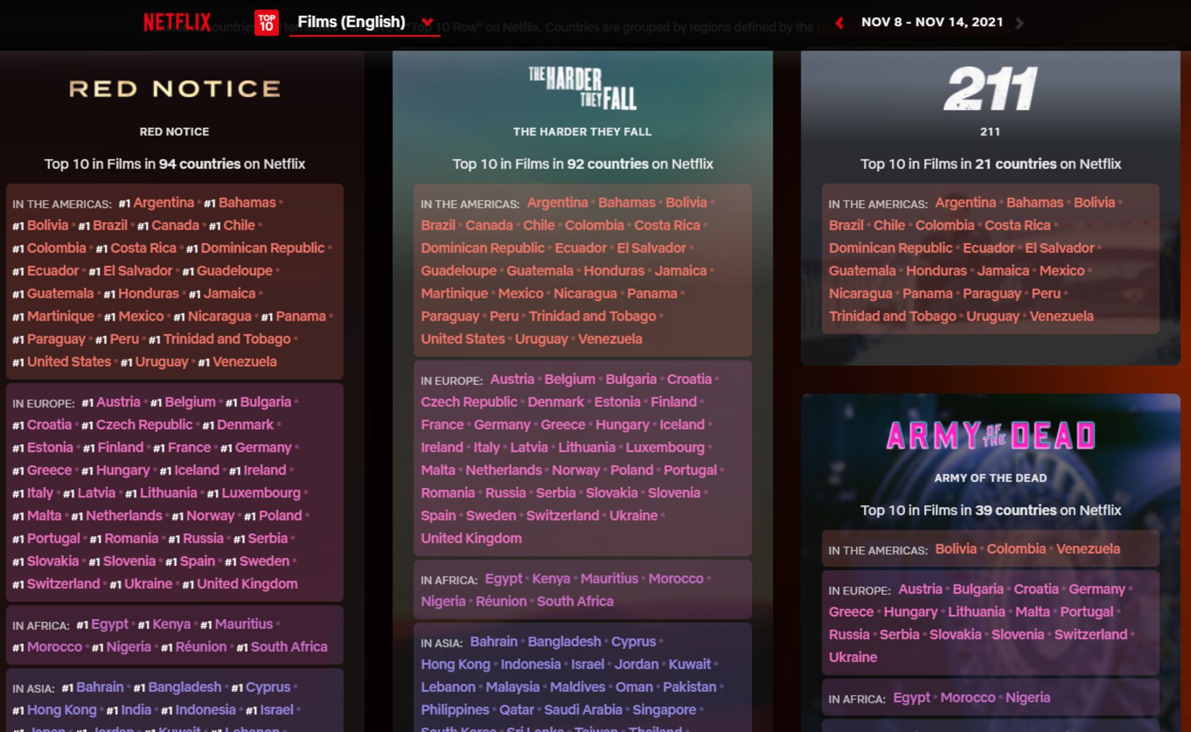This screenshot has height=732, width=1191.
Task: Click Dominican Republic under 211
Action: point(890,248)
